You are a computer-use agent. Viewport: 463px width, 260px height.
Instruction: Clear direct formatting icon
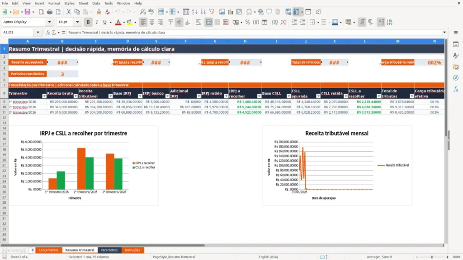coord(108,12)
